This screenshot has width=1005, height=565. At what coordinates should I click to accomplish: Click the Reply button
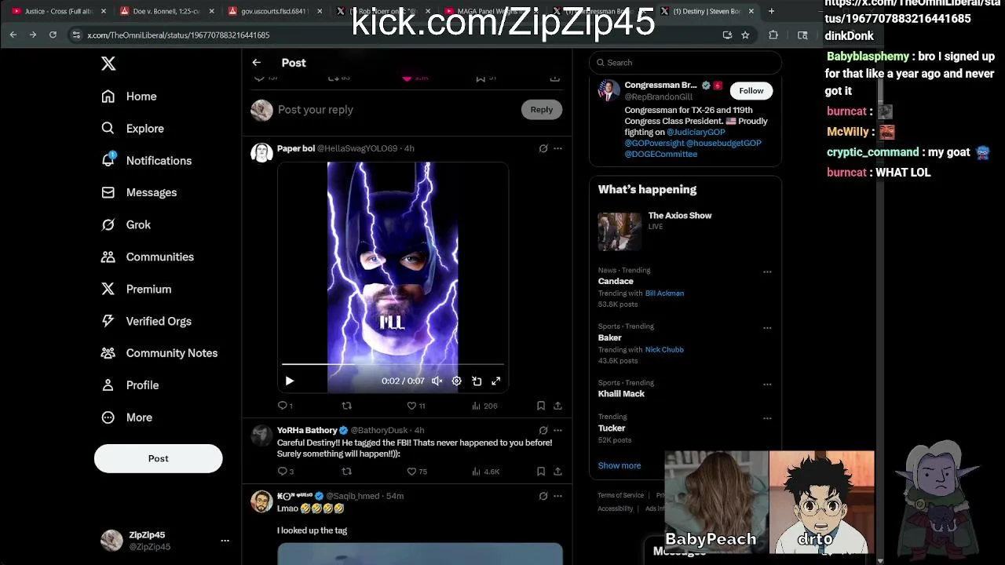pyautogui.click(x=541, y=110)
